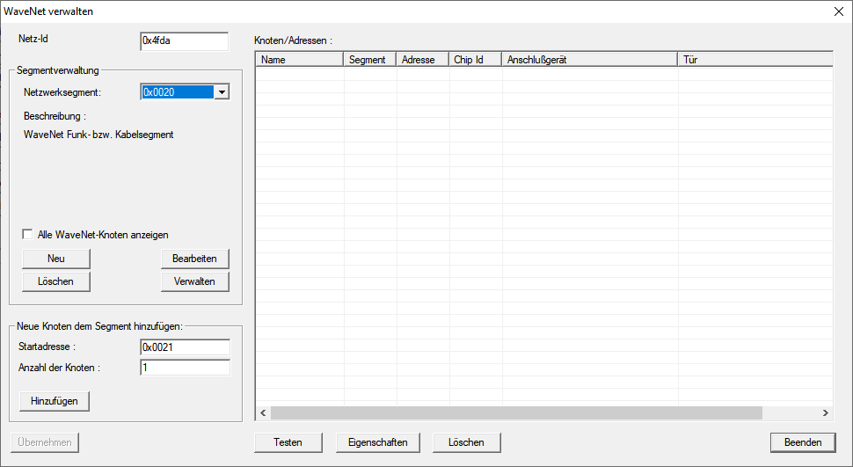Close dialog with Beenden button

(x=802, y=441)
